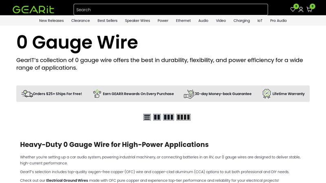This screenshot has width=326, height=183.
Task: Open the user account icon
Action: pyautogui.click(x=301, y=9)
